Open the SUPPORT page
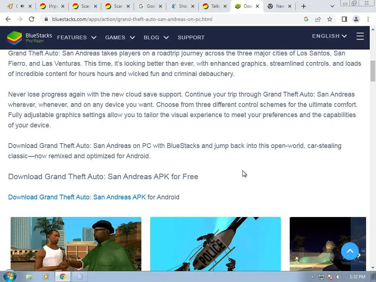 pyautogui.click(x=191, y=37)
